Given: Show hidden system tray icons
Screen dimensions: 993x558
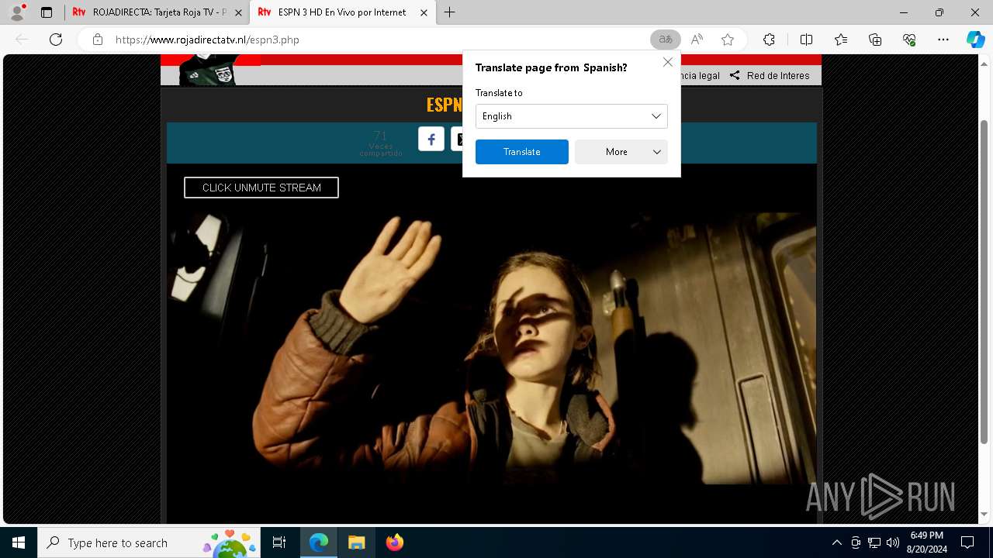Looking at the screenshot, I should [836, 542].
